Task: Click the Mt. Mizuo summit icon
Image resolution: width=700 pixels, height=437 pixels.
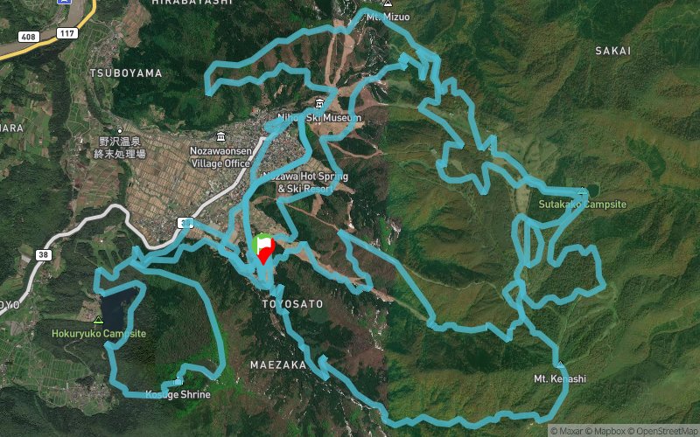Action: (388, 3)
